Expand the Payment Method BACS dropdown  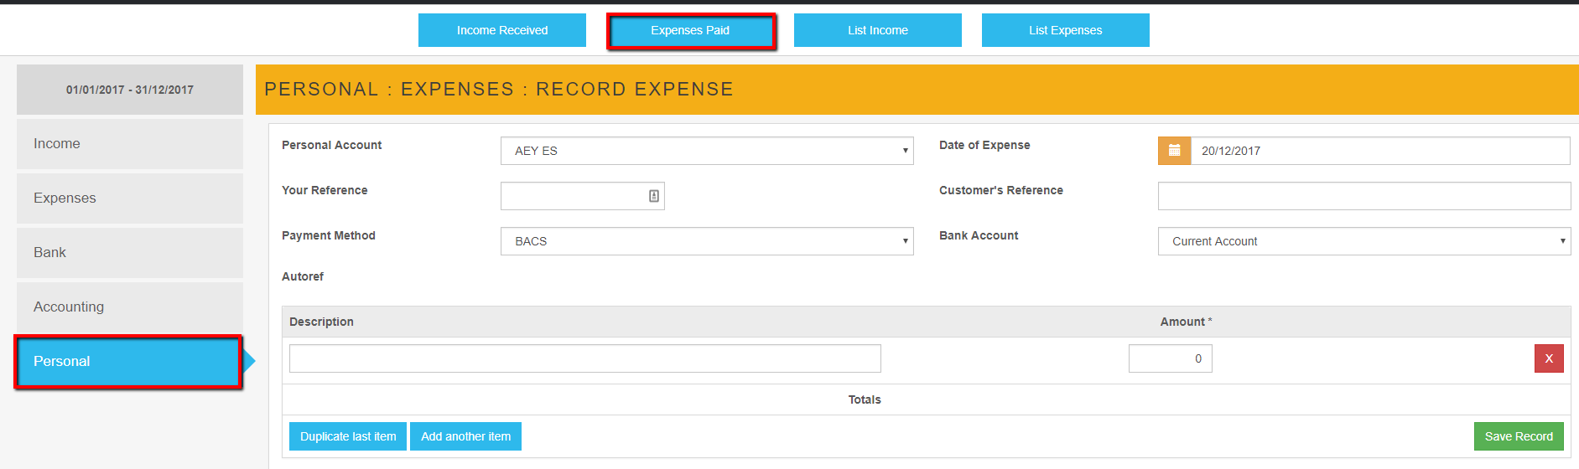click(706, 241)
